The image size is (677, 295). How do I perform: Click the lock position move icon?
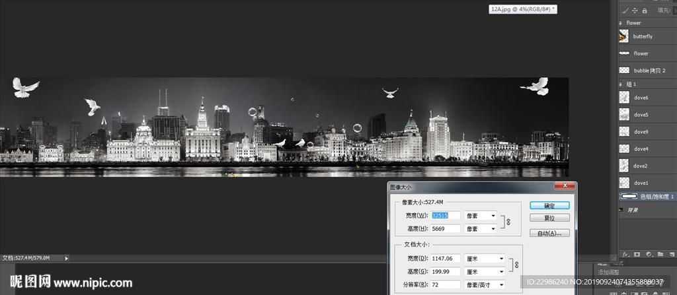pos(635,11)
